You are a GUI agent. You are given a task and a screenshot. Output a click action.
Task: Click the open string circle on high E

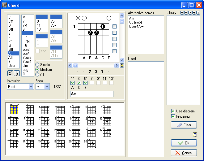(x=109, y=18)
